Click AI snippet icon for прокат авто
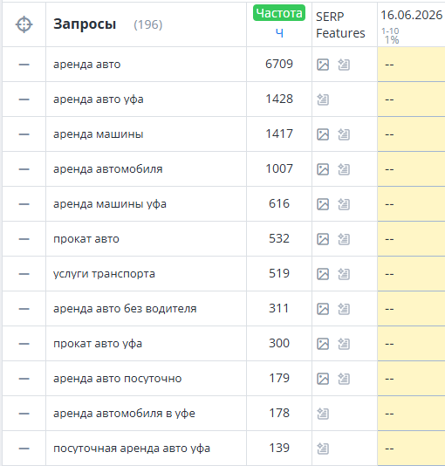445x466 pixels. pos(344,239)
